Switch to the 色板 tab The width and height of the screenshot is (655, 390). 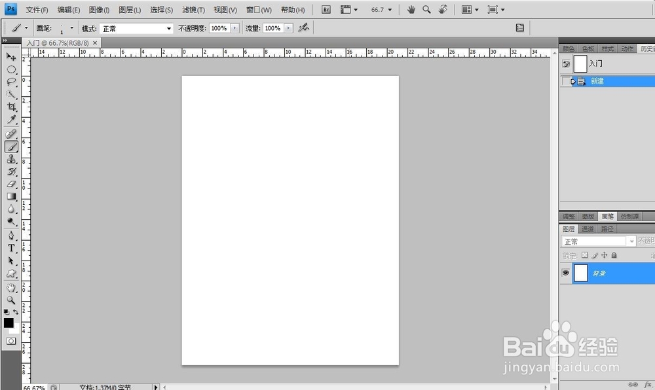click(x=588, y=49)
